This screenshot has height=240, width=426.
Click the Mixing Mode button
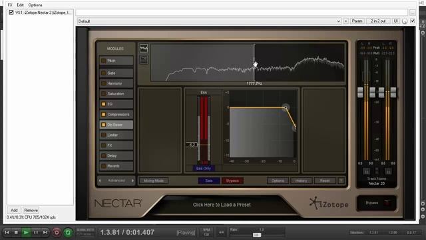[x=154, y=181]
